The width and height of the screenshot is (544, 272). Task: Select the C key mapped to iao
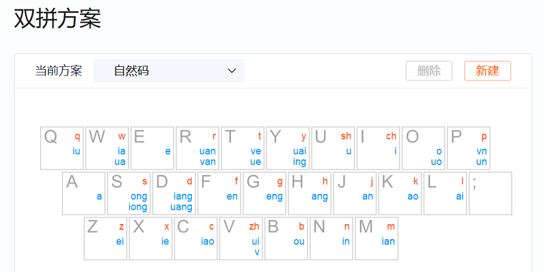(x=196, y=239)
